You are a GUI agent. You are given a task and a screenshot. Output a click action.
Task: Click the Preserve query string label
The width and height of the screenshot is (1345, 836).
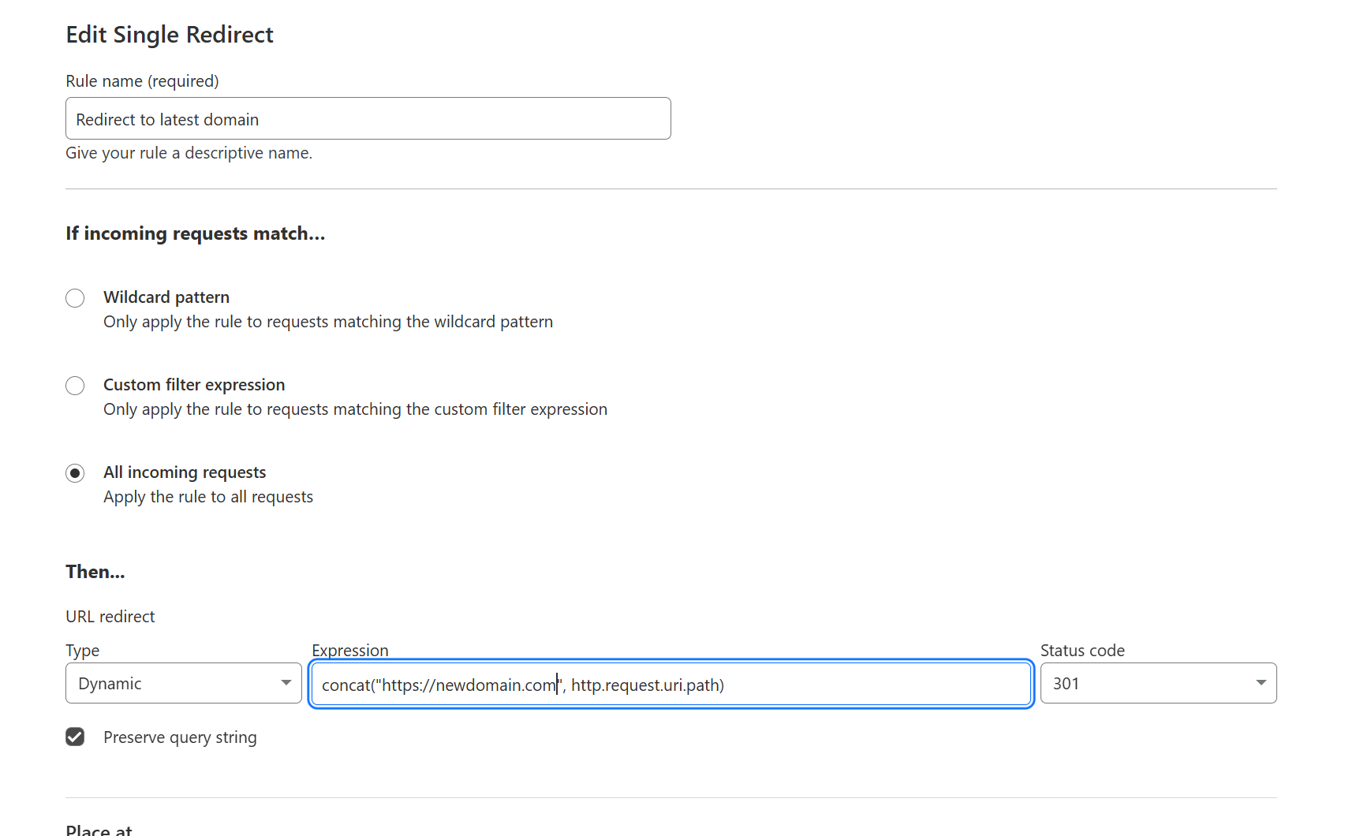pos(180,737)
